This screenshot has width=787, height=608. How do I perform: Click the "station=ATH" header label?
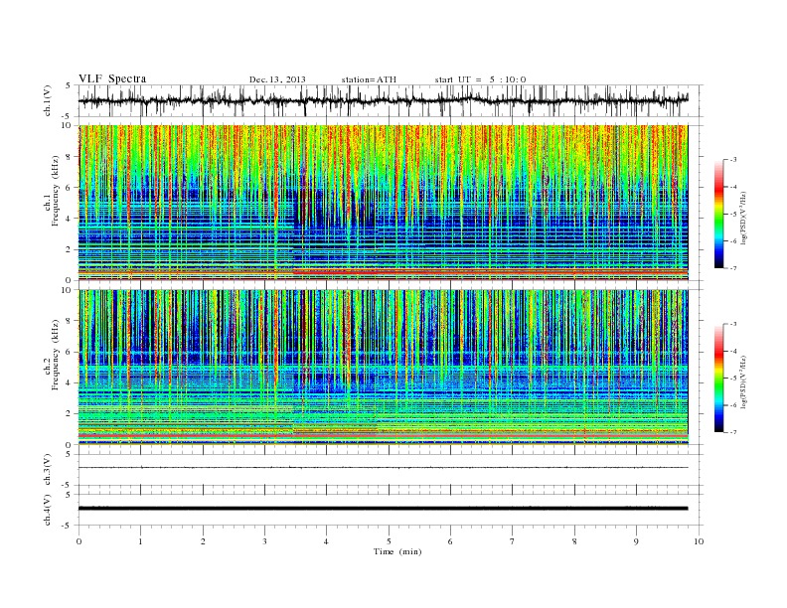[x=369, y=79]
